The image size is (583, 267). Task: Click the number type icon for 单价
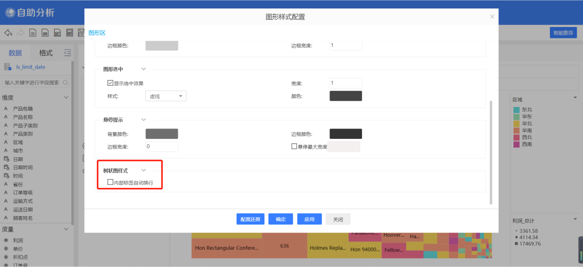point(6,249)
